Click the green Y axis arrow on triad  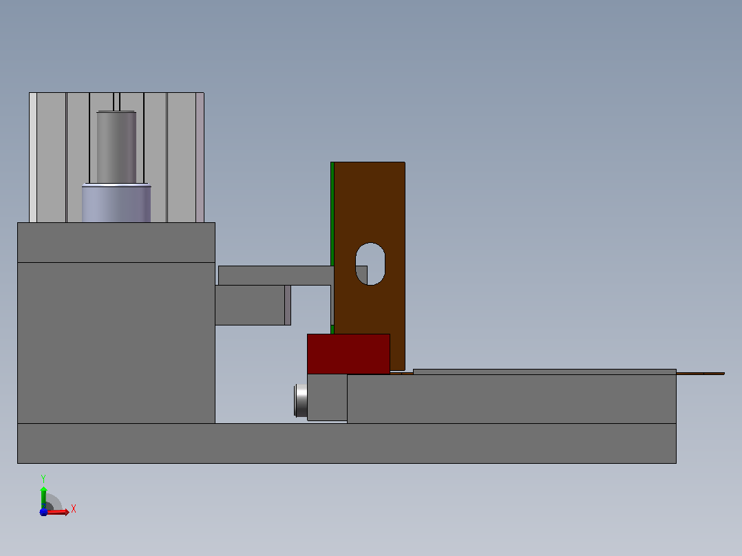pyautogui.click(x=43, y=498)
